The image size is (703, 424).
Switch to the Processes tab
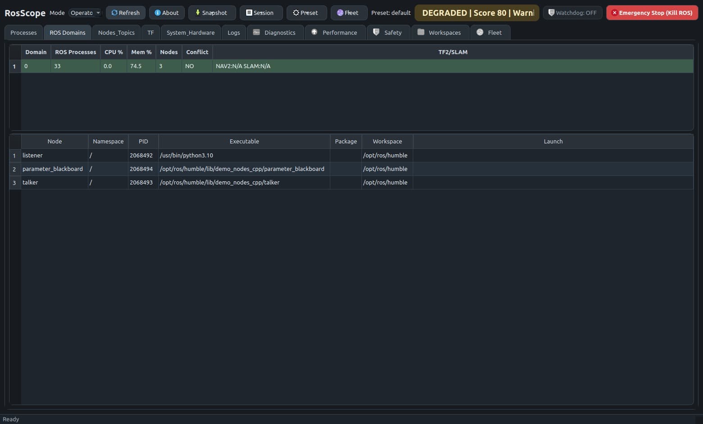[x=23, y=32]
